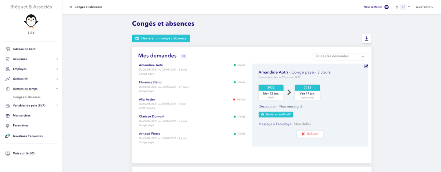This screenshot has width=441, height=172.
Task: Select Alix Assier's refused request
Action: tap(147, 99)
